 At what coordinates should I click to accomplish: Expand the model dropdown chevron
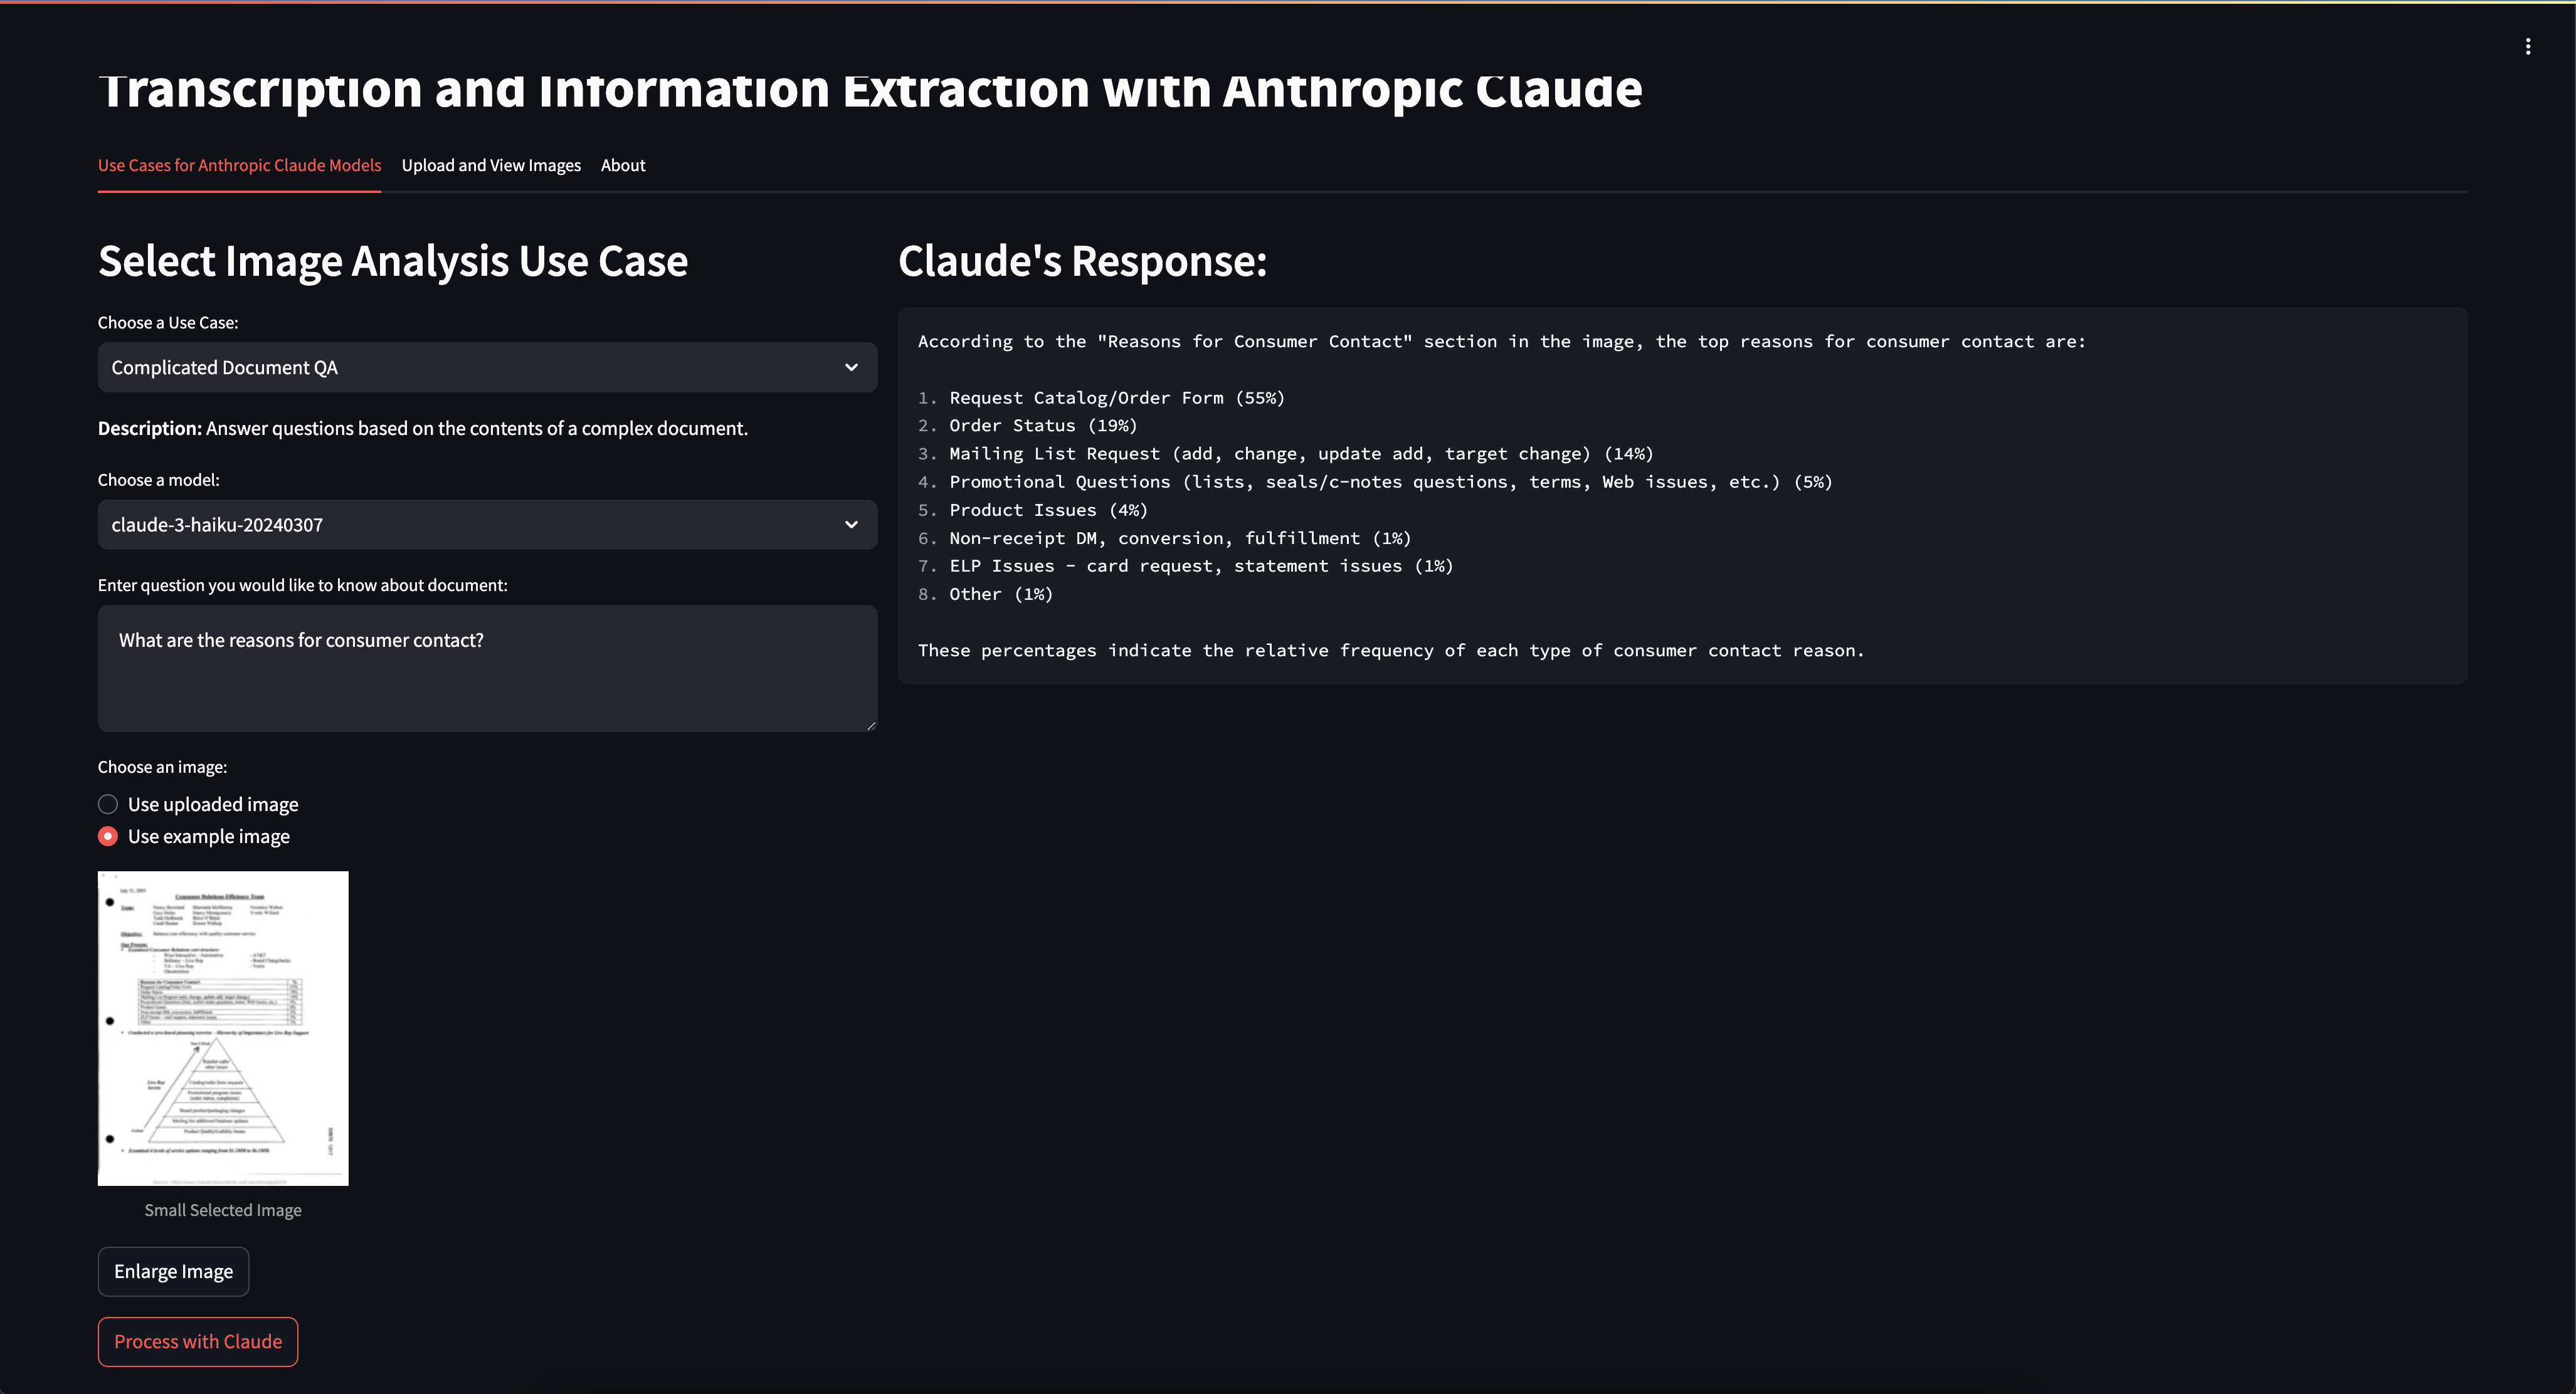(851, 525)
